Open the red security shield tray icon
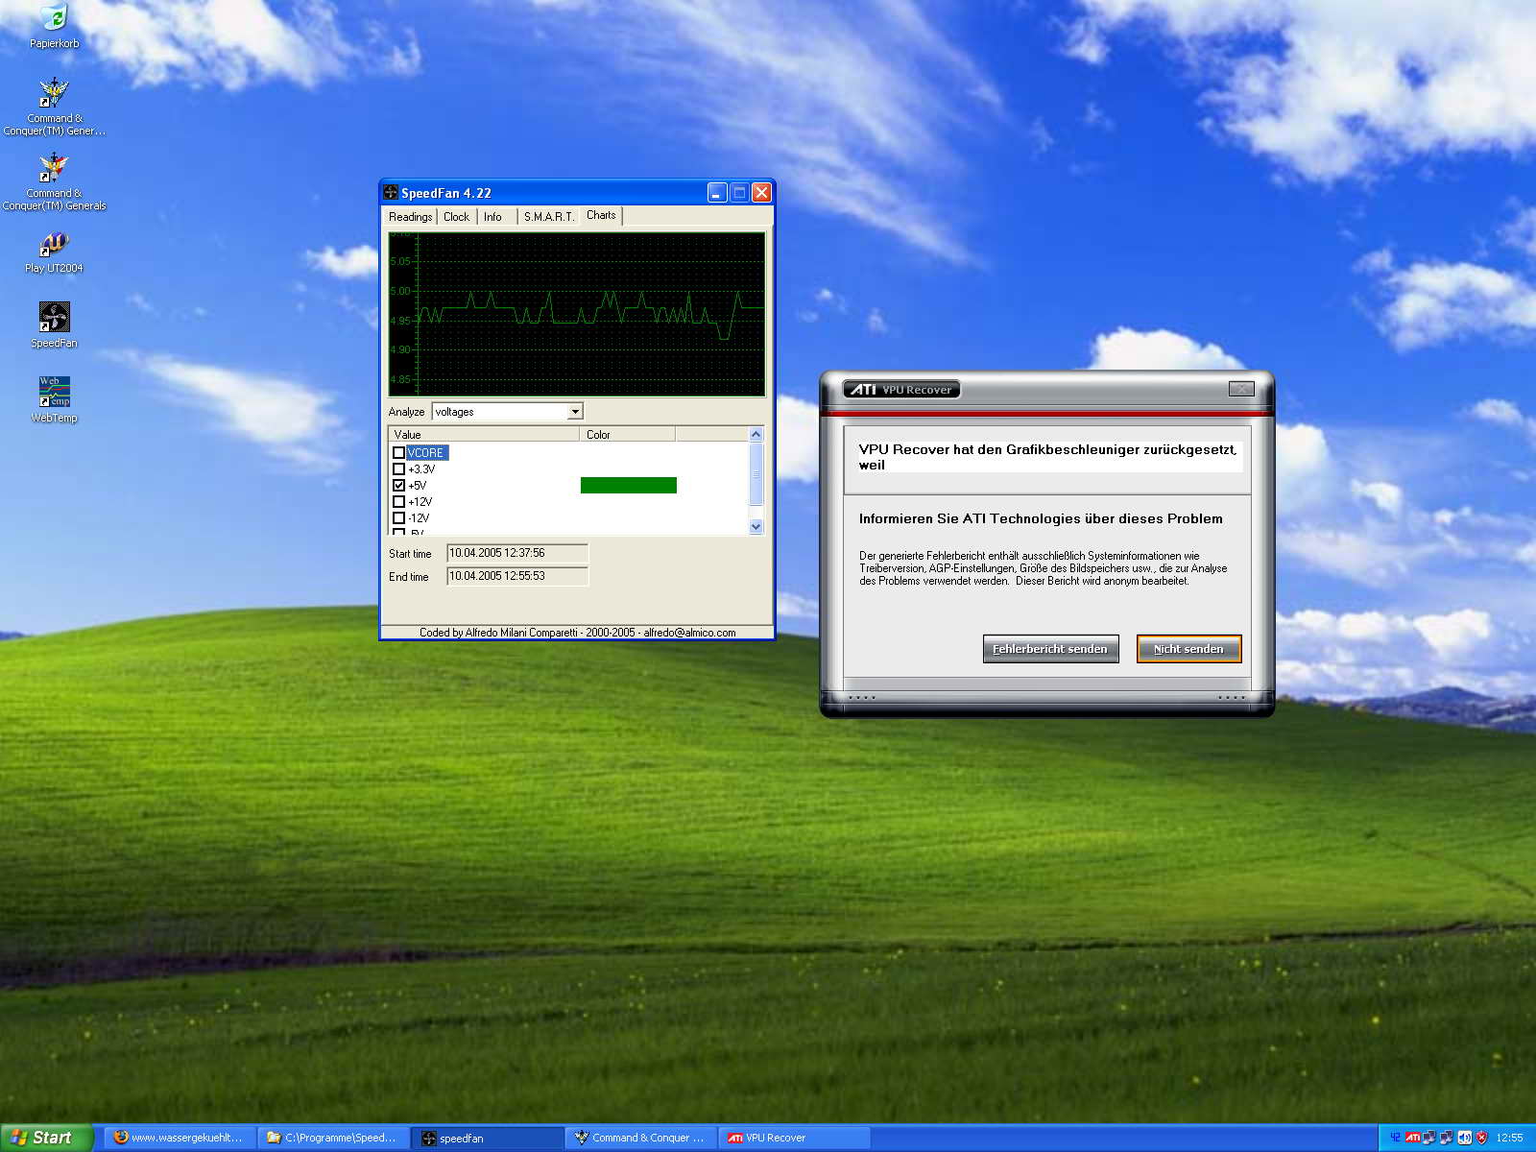This screenshot has width=1536, height=1152. (1481, 1138)
